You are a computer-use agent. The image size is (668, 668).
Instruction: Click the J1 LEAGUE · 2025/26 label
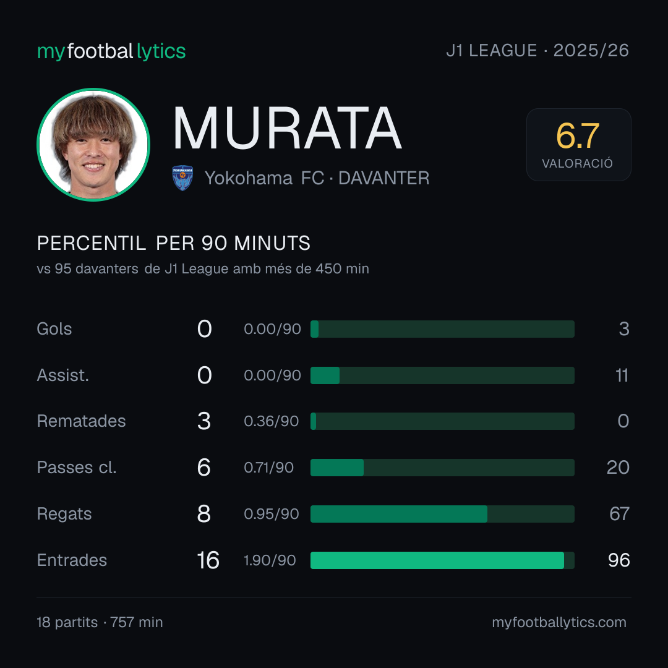coord(537,51)
